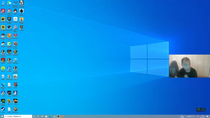Focus the taskbar search box

18,116
